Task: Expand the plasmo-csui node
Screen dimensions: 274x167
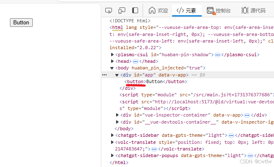Action: click(112, 55)
